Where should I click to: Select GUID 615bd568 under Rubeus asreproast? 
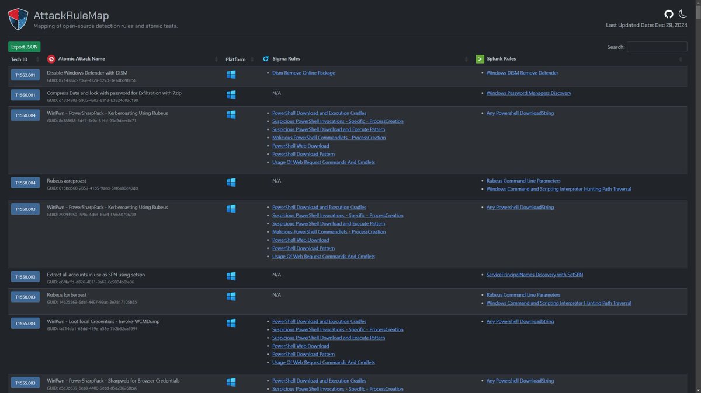(92, 188)
